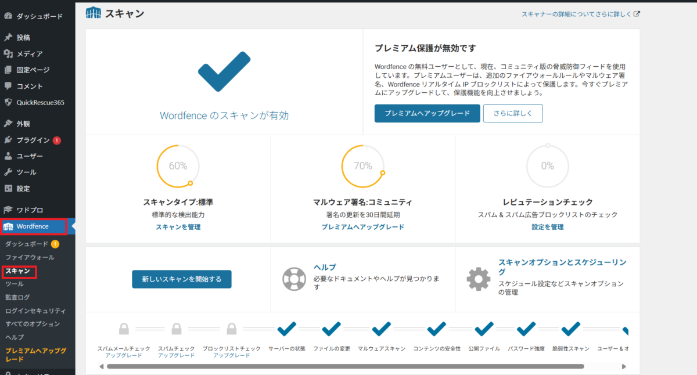Click the right arrow of scan stages scrollbar
This screenshot has height=375, width=697.
click(x=624, y=366)
